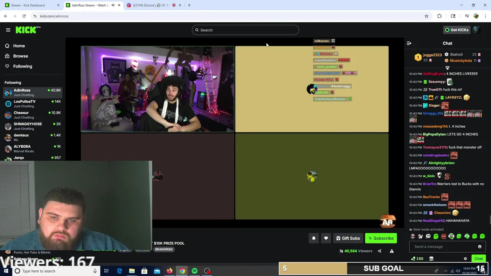The height and width of the screenshot is (276, 491).
Task: Open Task View on the taskbar
Action: (106, 271)
